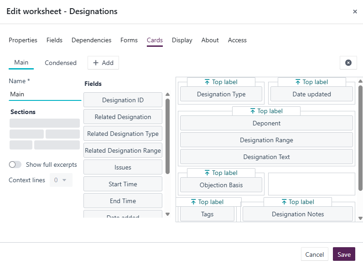Select the single full-width section layout
This screenshot has height=264, width=363.
45,123
